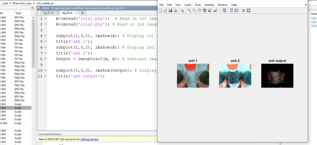Viewport: 317px width, 145px height.
Task: Select the Pan hand tool
Action: click(x=200, y=11)
